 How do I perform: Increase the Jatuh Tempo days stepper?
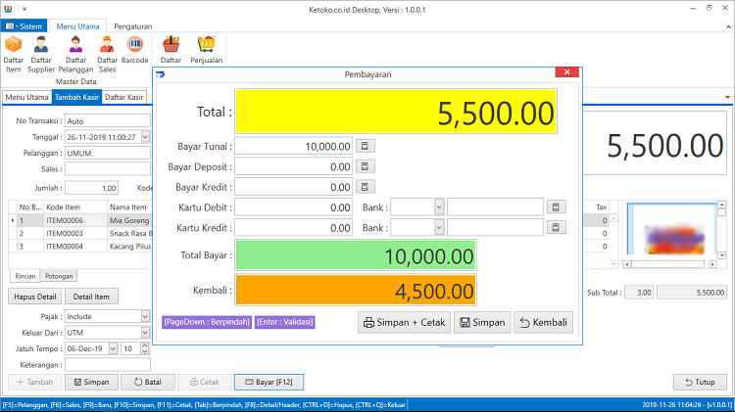pos(145,345)
